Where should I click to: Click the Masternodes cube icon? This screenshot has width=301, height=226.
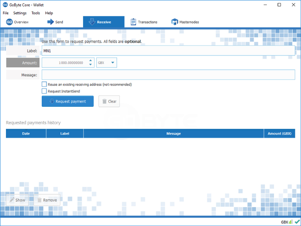[175, 22]
